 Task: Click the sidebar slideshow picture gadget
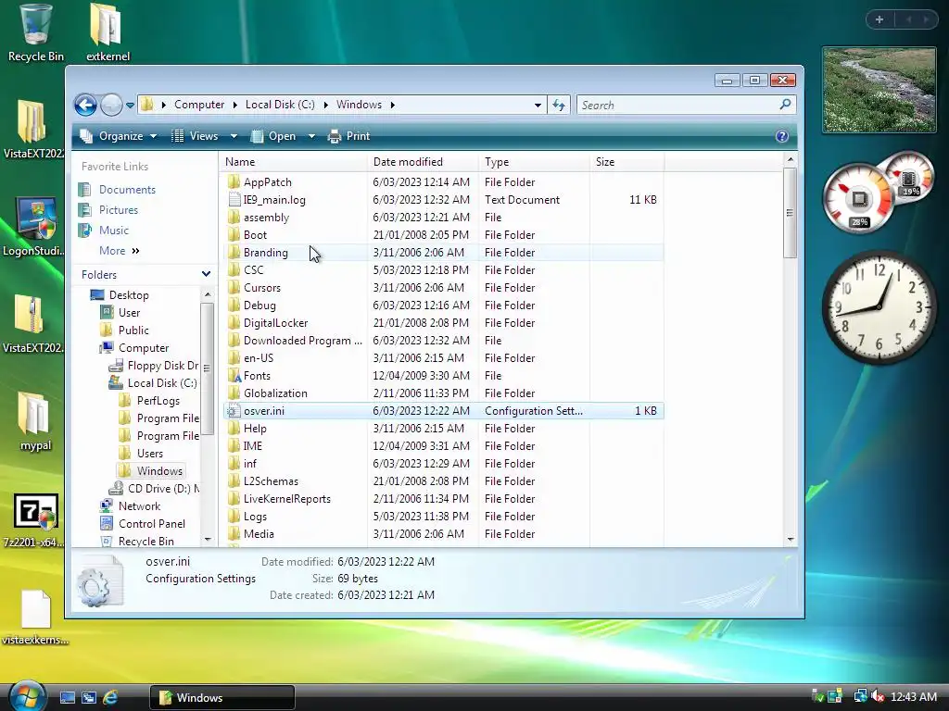point(879,90)
